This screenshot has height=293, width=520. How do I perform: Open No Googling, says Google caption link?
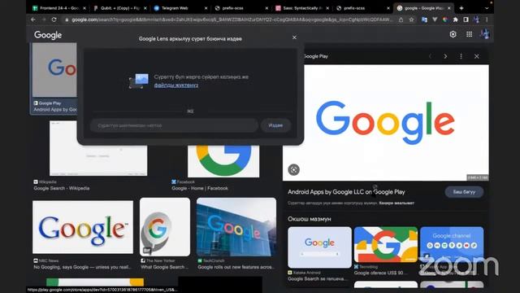point(82,267)
